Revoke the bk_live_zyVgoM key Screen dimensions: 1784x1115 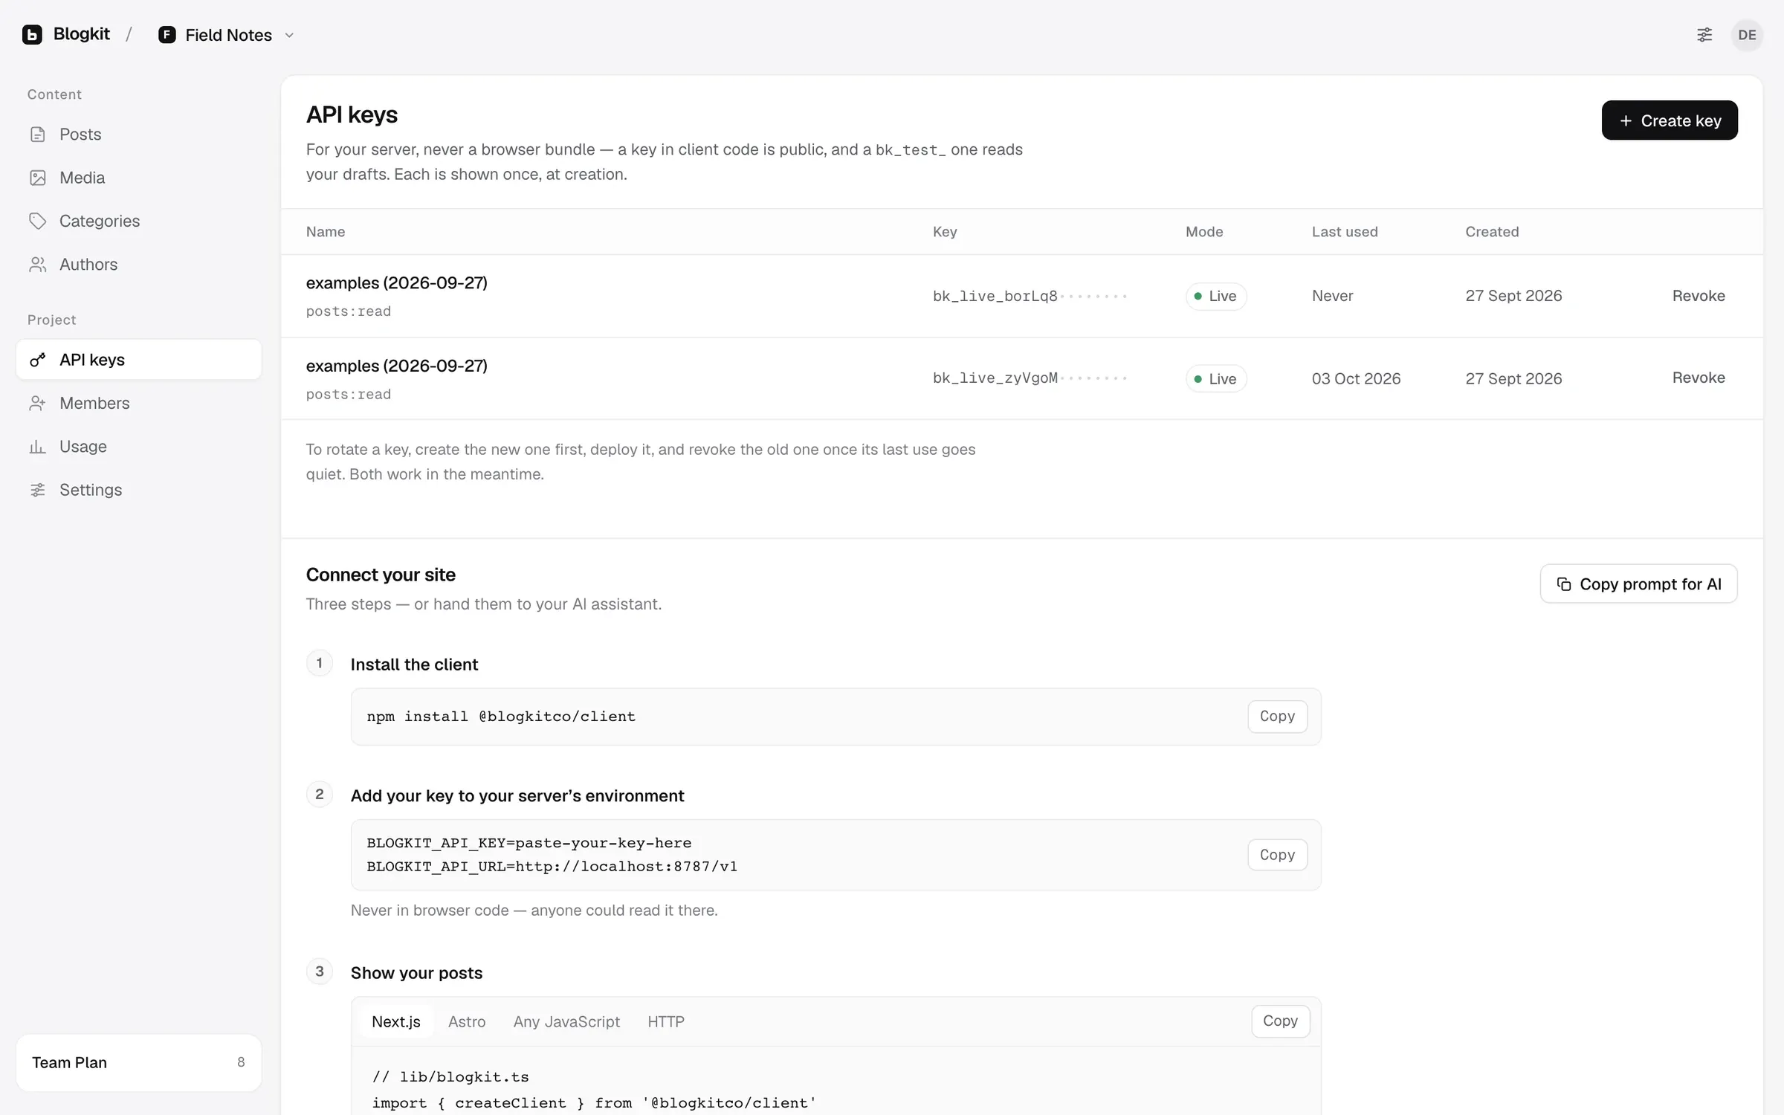click(x=1699, y=378)
